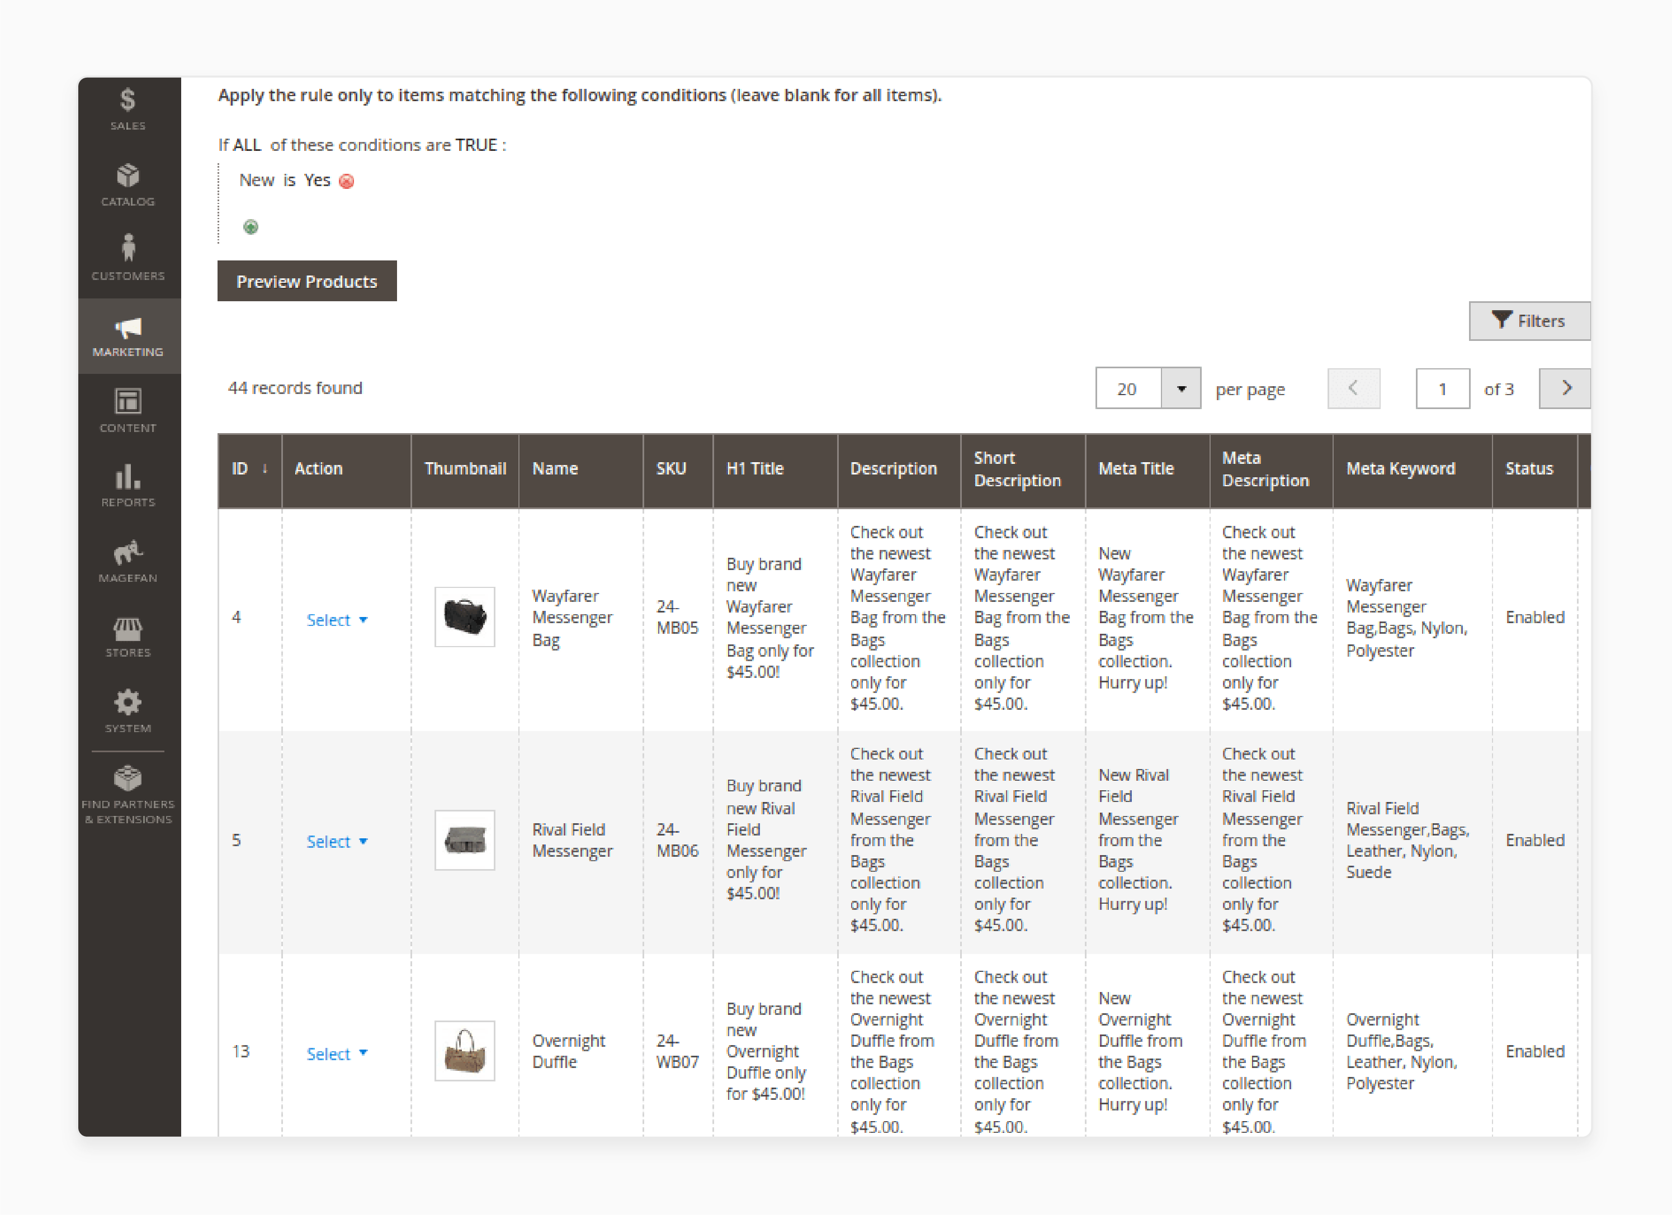
Task: Click the Rival Field Messenger thumbnail
Action: 465,841
